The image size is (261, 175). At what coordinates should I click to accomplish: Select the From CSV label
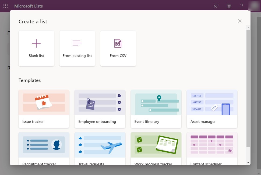pos(118,56)
